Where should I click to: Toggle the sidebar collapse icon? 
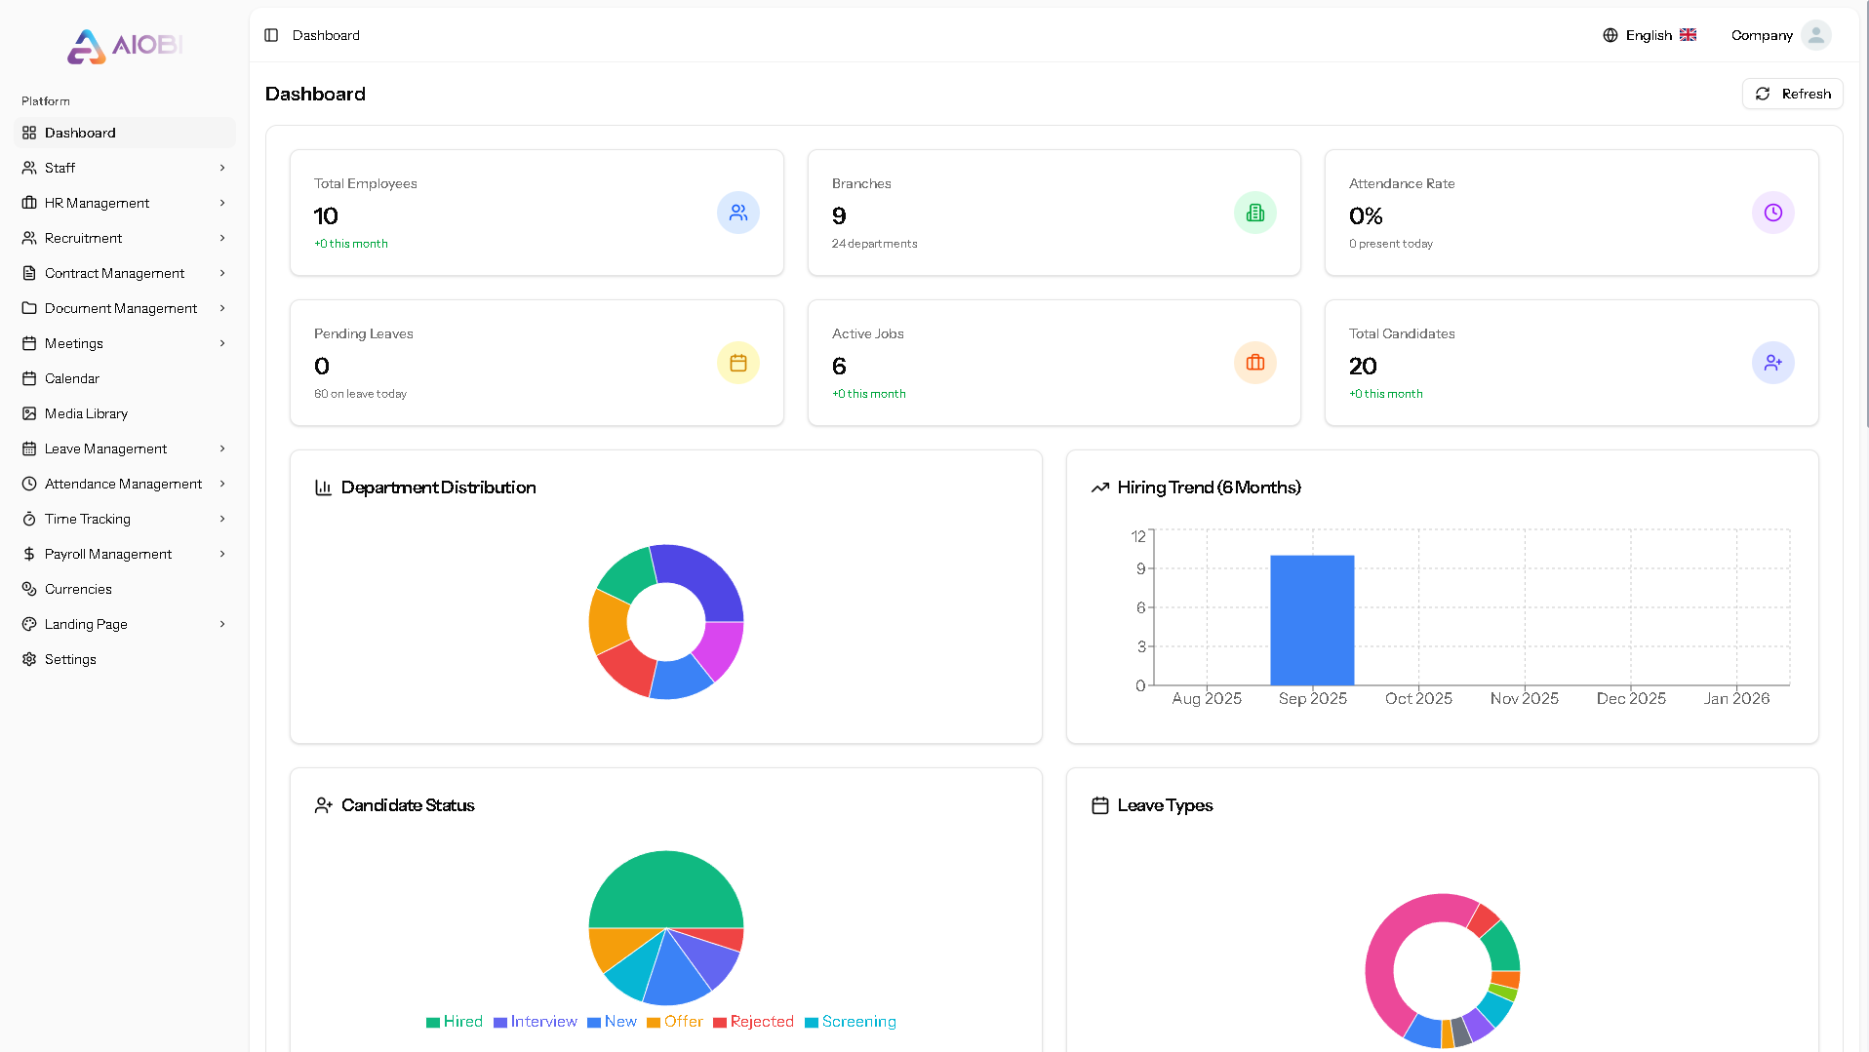tap(271, 35)
